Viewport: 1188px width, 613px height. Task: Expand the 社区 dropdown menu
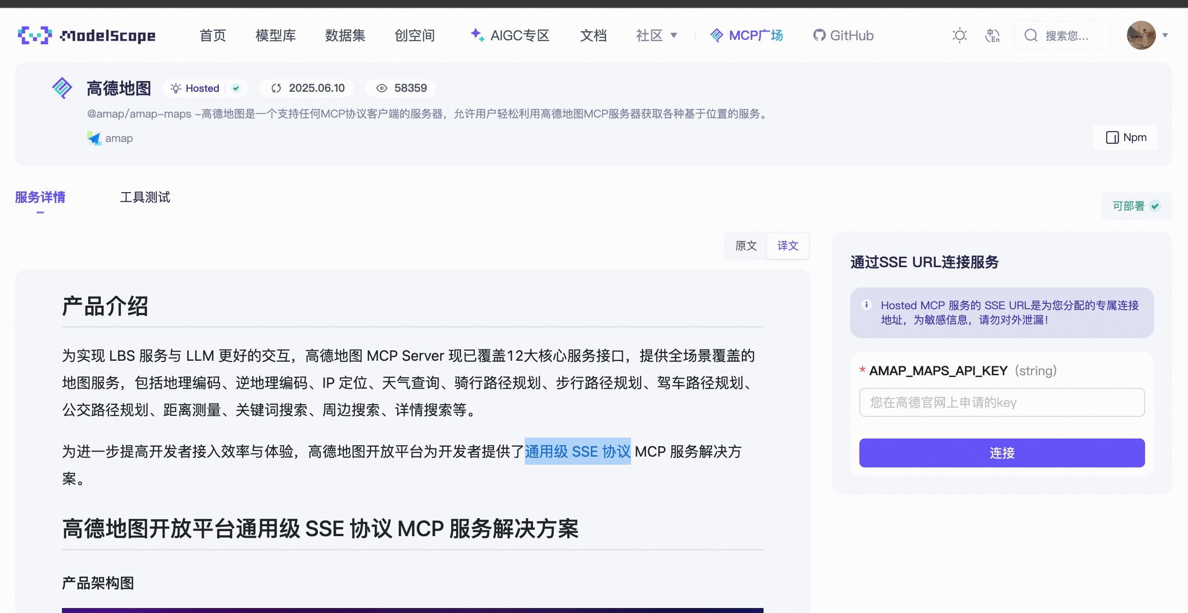pyautogui.click(x=656, y=36)
